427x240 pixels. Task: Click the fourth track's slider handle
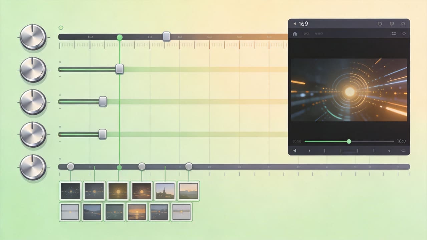(102, 134)
